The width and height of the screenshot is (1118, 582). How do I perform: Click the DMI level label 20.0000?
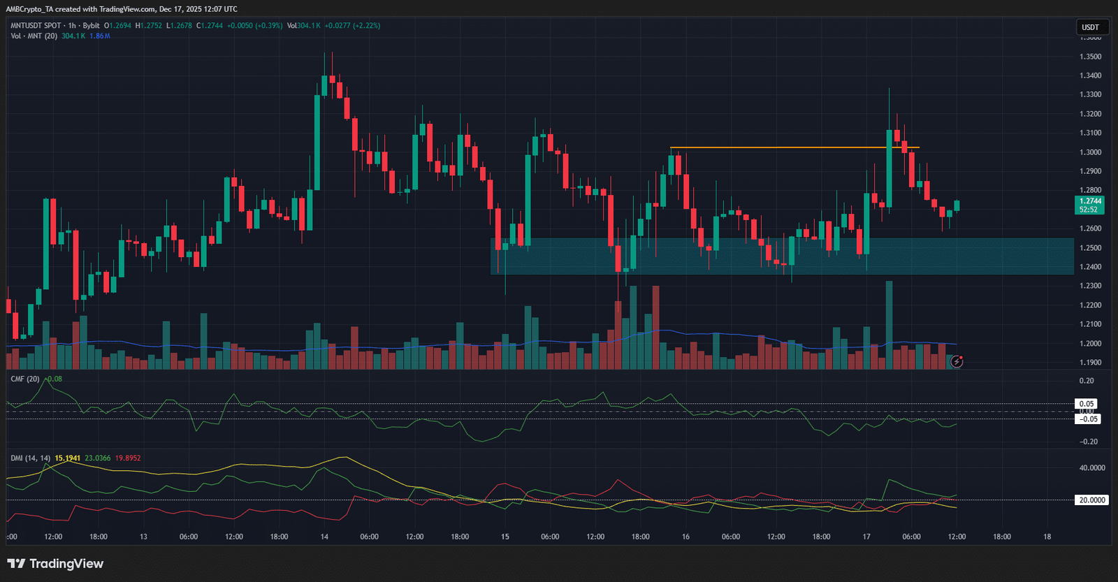pos(1091,500)
